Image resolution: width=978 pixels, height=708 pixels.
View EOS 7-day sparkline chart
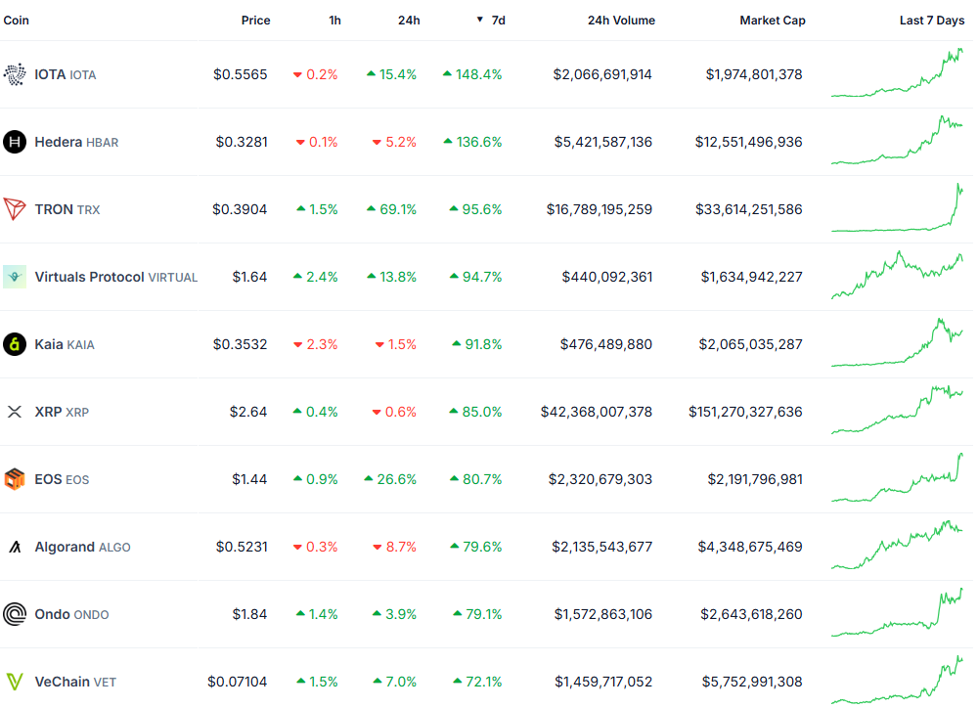898,478
